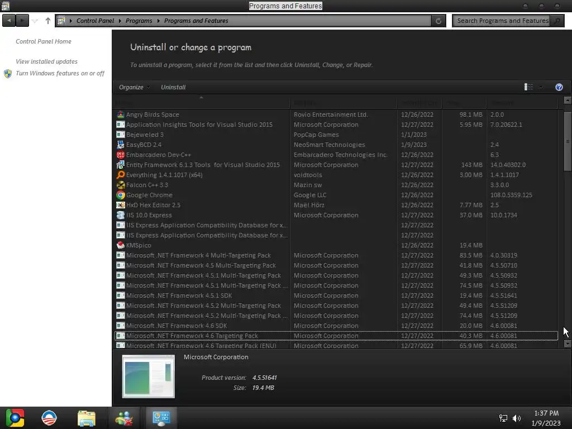Viewport: 572px width, 429px height.
Task: Click the Entity Framework 6.1.3 Tools icon
Action: (x=121, y=165)
